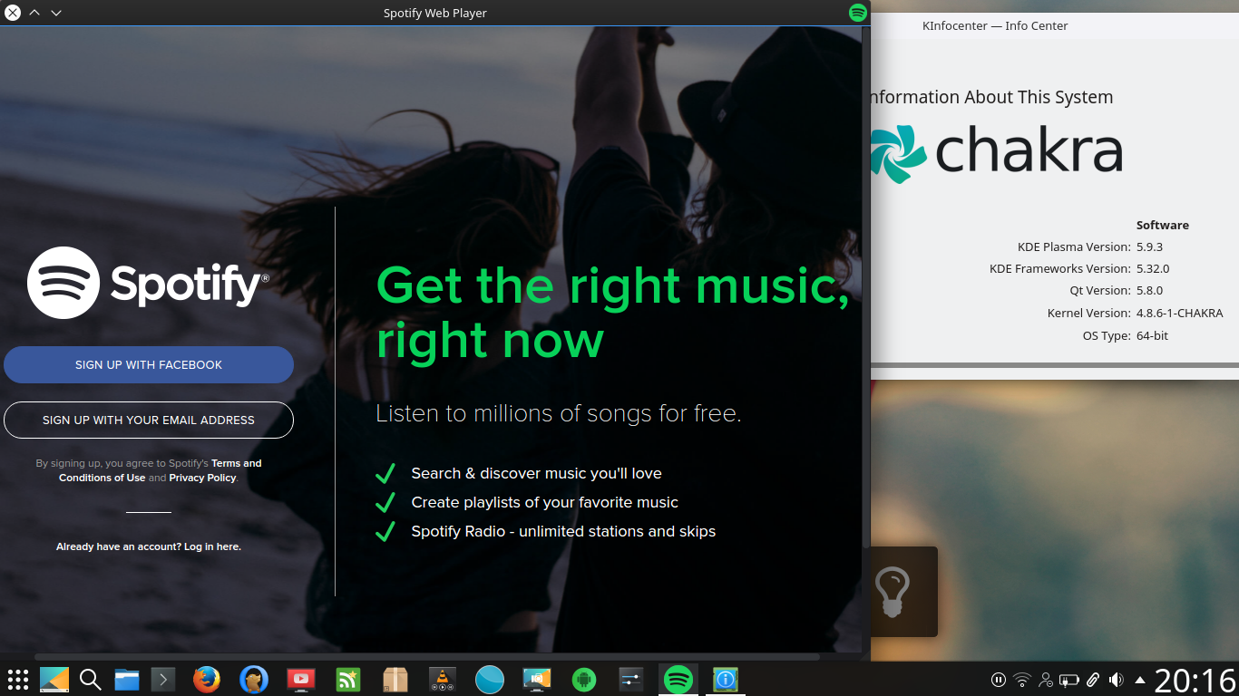Click the taskbar search magnifier icon
The image size is (1239, 696).
[x=90, y=679]
